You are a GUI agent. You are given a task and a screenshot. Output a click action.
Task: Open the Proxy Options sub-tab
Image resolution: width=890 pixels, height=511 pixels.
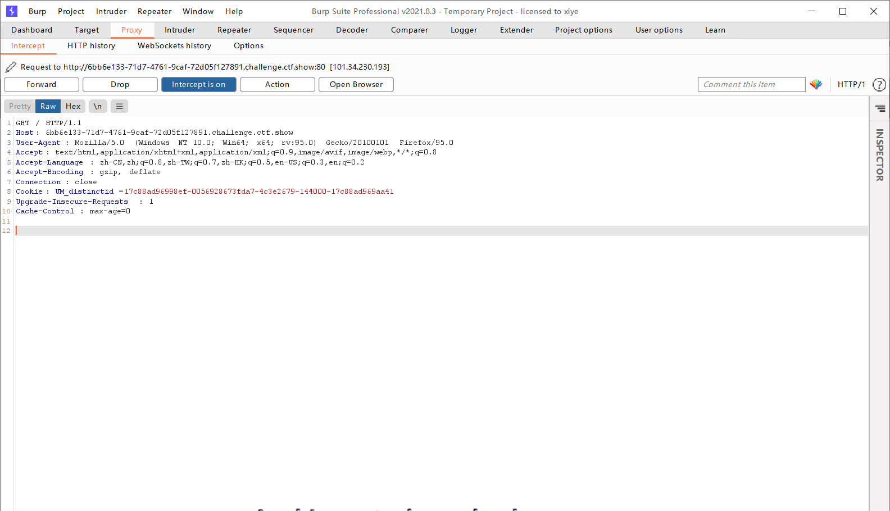click(x=248, y=45)
